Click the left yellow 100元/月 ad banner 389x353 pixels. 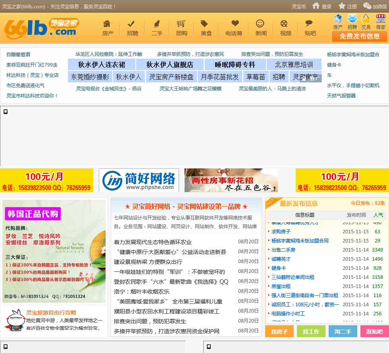tap(47, 180)
